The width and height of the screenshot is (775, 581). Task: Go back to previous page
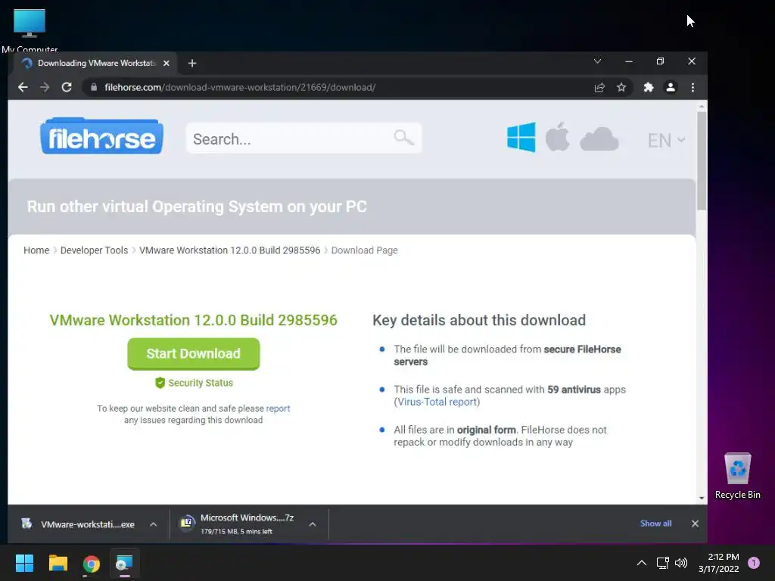[x=23, y=88]
